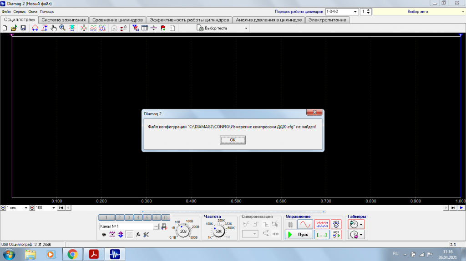Close the Diamag 2 error dialog
This screenshot has height=261, width=466.
pyautogui.click(x=314, y=112)
